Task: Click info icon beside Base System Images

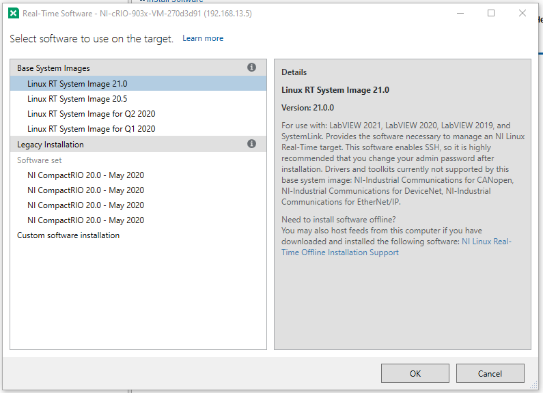Action: pos(252,67)
